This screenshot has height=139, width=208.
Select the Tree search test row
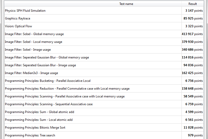point(30,135)
